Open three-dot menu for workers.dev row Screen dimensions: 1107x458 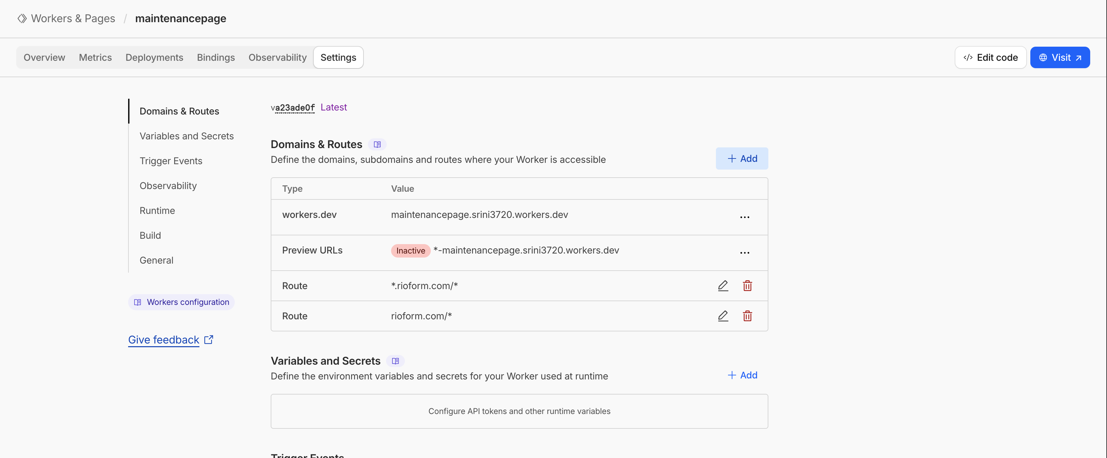click(744, 217)
